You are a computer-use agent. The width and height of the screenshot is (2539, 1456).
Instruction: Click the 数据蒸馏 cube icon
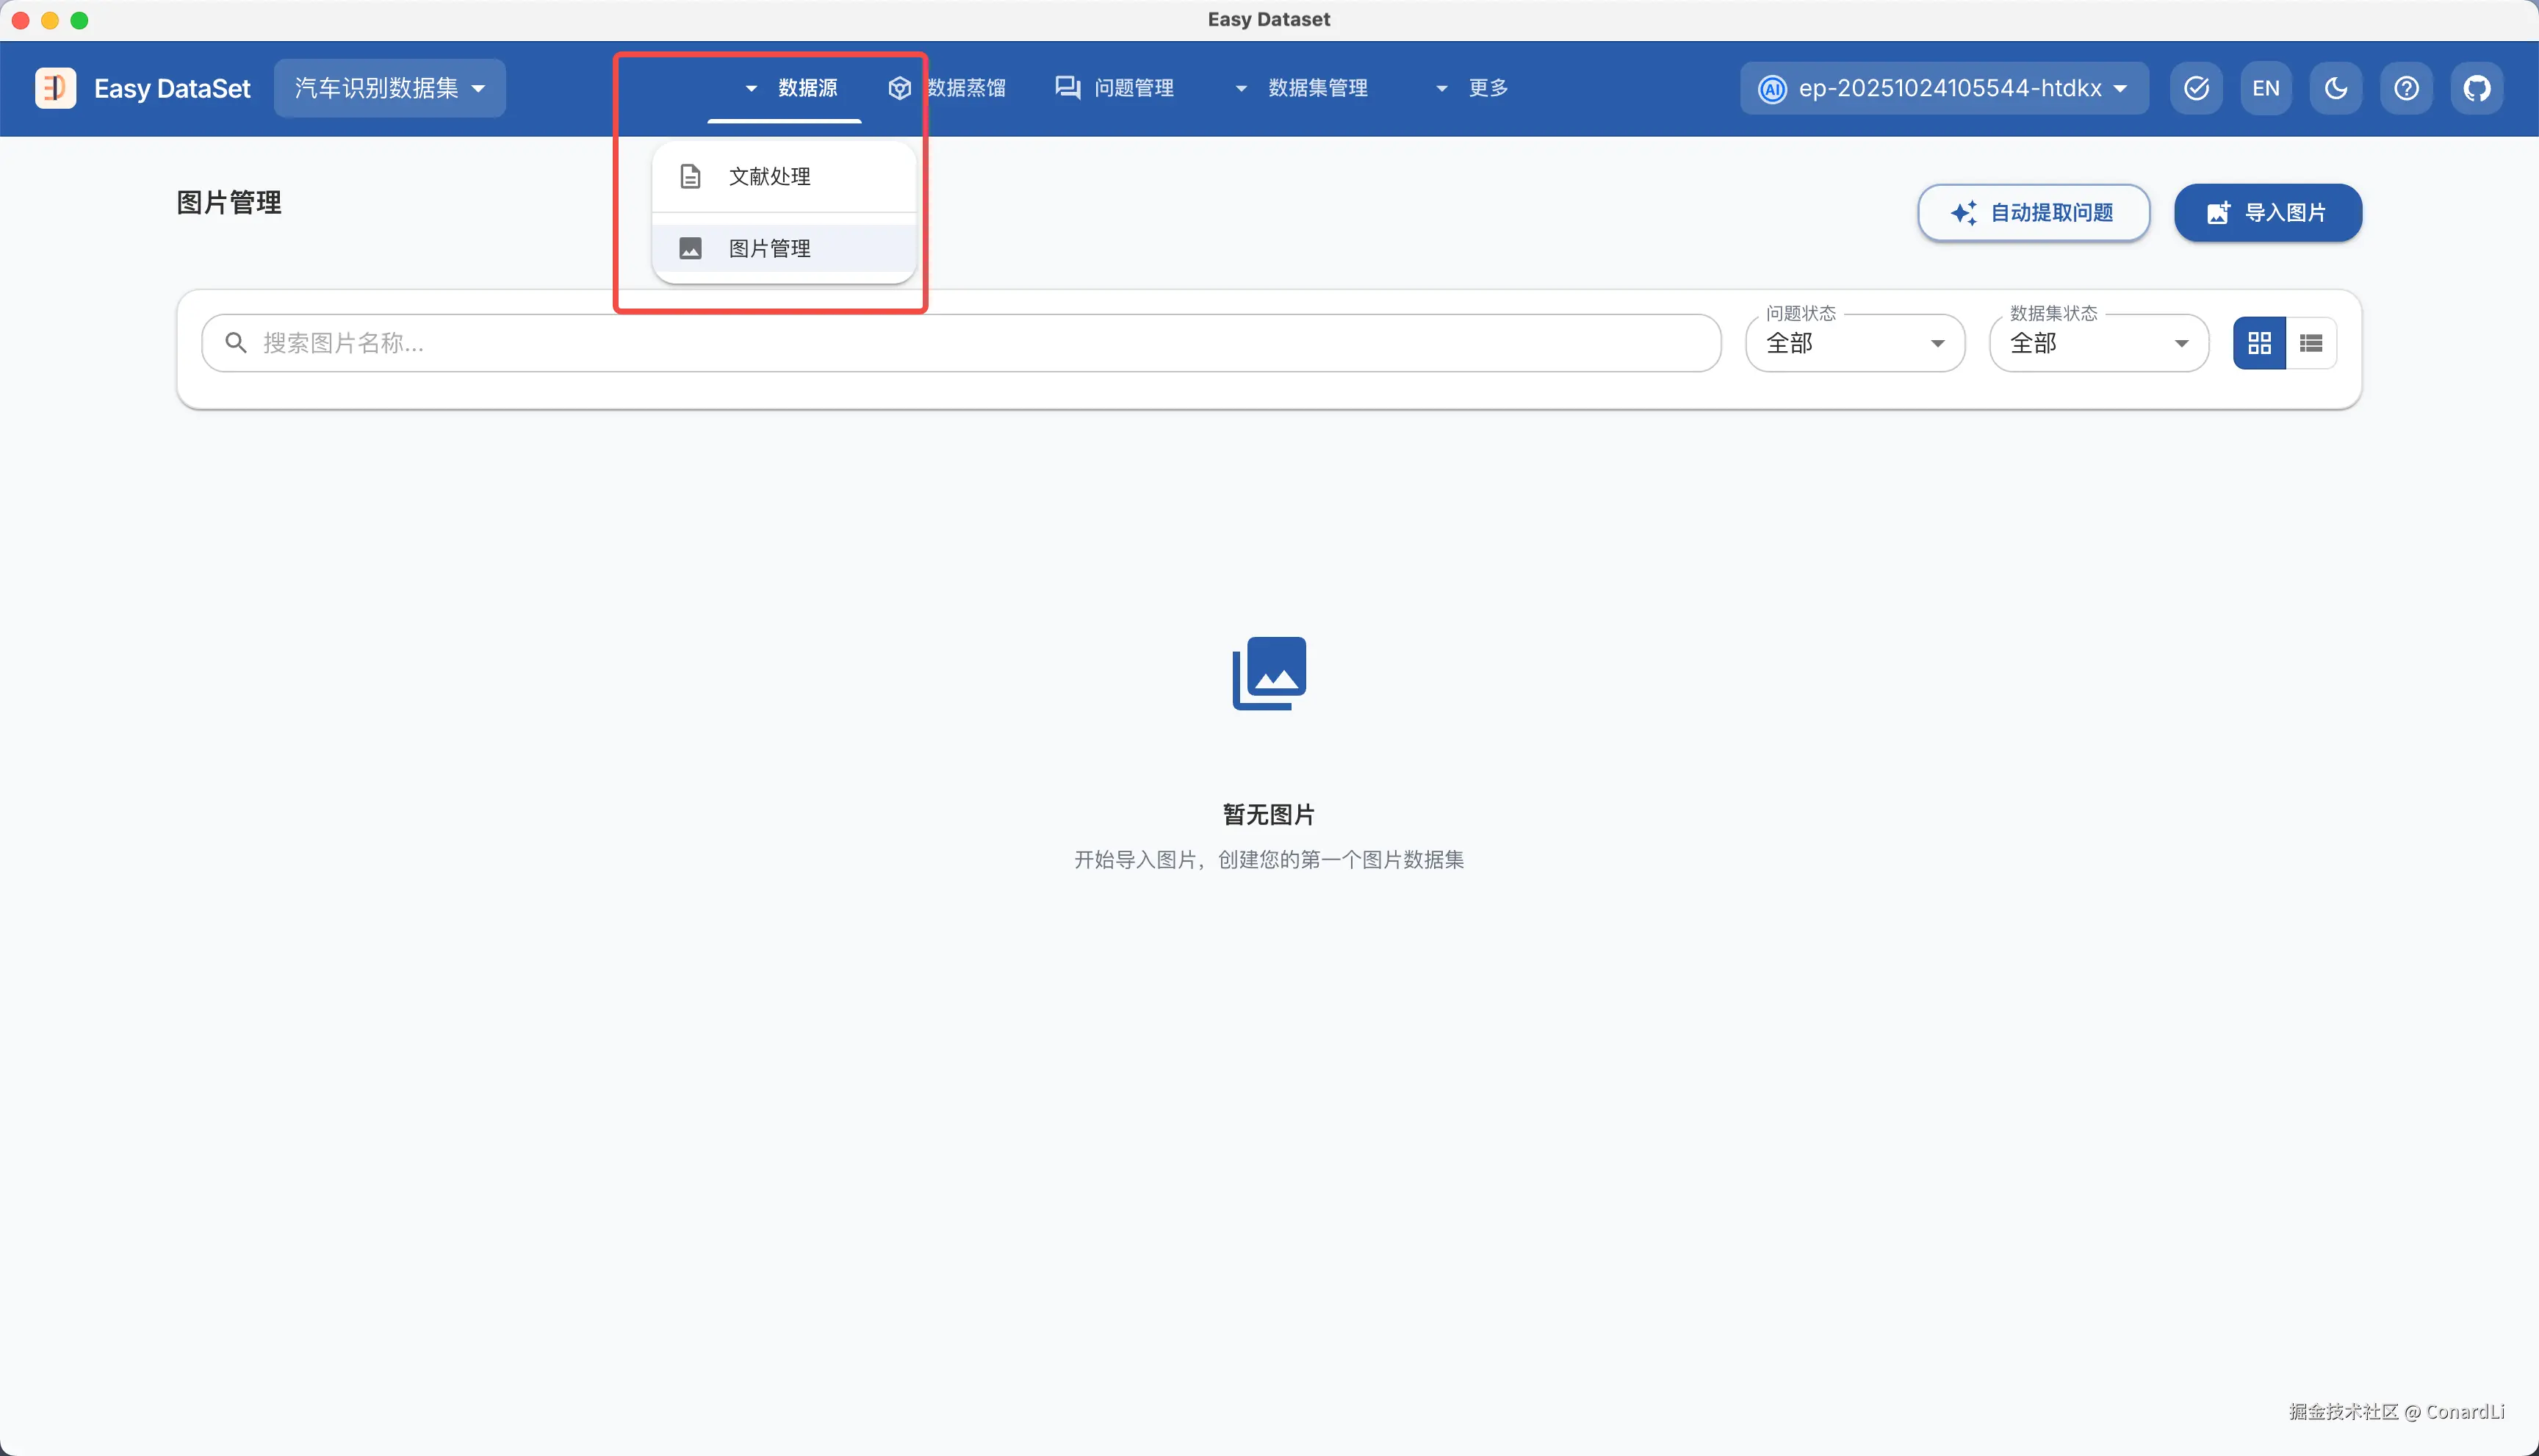click(x=899, y=88)
